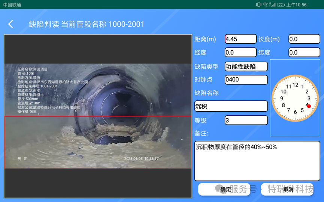The height and width of the screenshot is (202, 324).
Task: Pick 10 on the clock dial
Action: tap(283, 91)
